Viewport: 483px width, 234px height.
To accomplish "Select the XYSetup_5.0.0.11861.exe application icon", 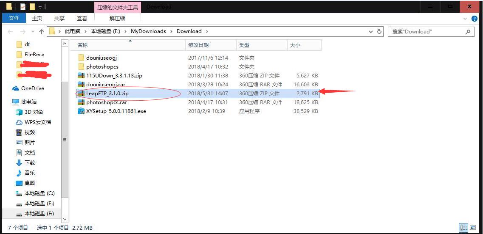I will coord(81,111).
